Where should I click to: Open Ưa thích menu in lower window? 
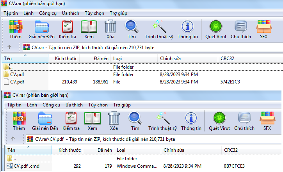74,105
